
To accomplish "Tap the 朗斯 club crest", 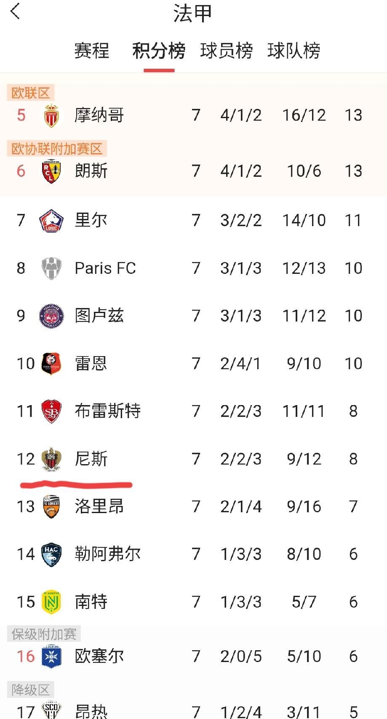I will [x=51, y=171].
